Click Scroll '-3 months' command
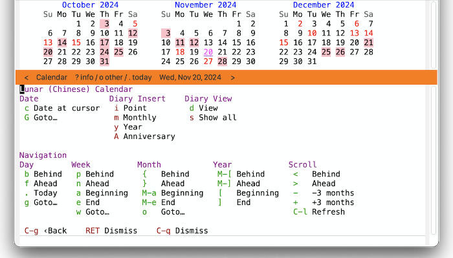Viewport: 453px width, 258px height. pos(324,193)
